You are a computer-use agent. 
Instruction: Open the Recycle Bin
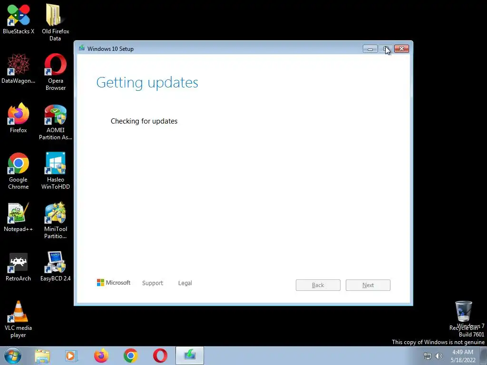(463, 315)
